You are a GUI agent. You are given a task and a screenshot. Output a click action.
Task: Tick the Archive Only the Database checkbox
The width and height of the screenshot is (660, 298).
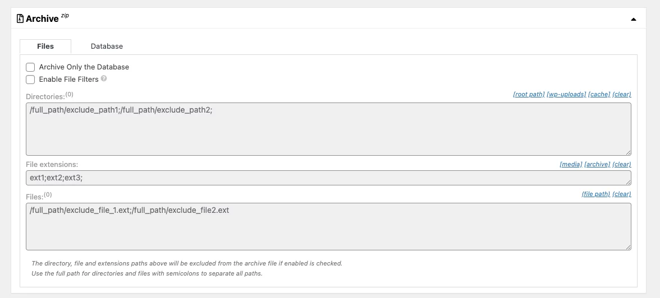tap(30, 67)
